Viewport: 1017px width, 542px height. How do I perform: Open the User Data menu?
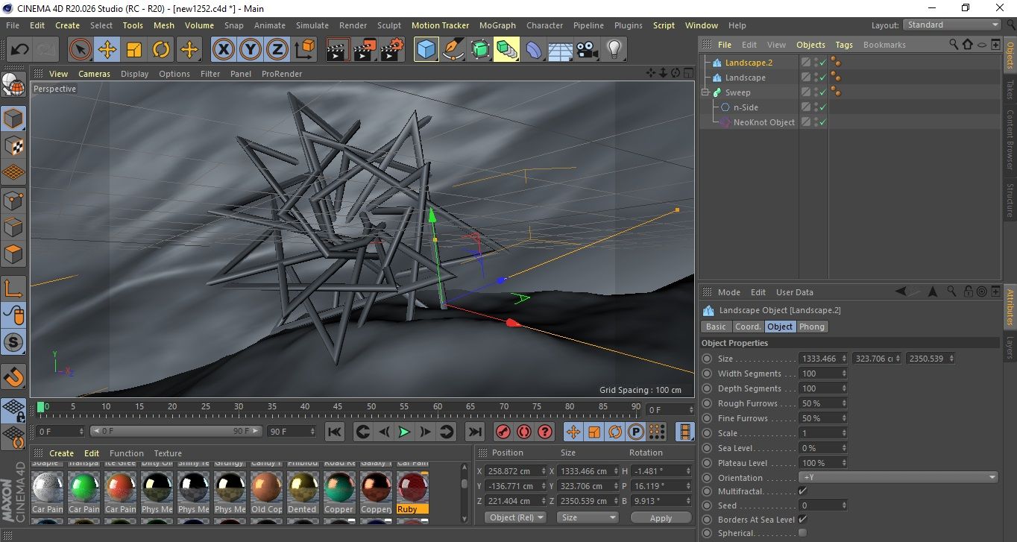(795, 292)
